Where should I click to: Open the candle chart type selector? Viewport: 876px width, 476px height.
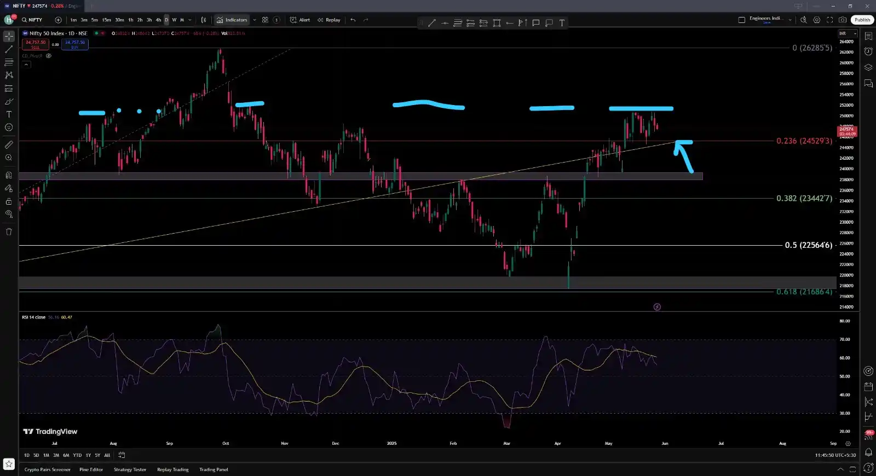point(204,20)
